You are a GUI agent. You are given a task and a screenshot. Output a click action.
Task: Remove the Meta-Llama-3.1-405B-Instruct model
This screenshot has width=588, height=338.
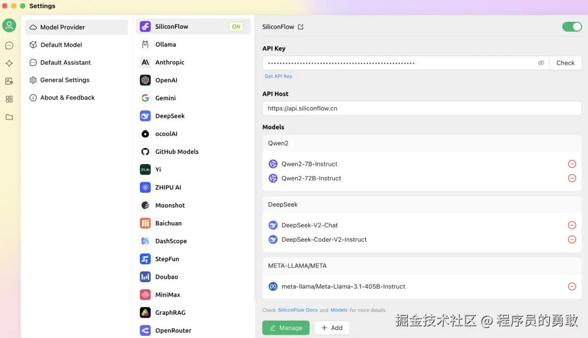pos(572,286)
